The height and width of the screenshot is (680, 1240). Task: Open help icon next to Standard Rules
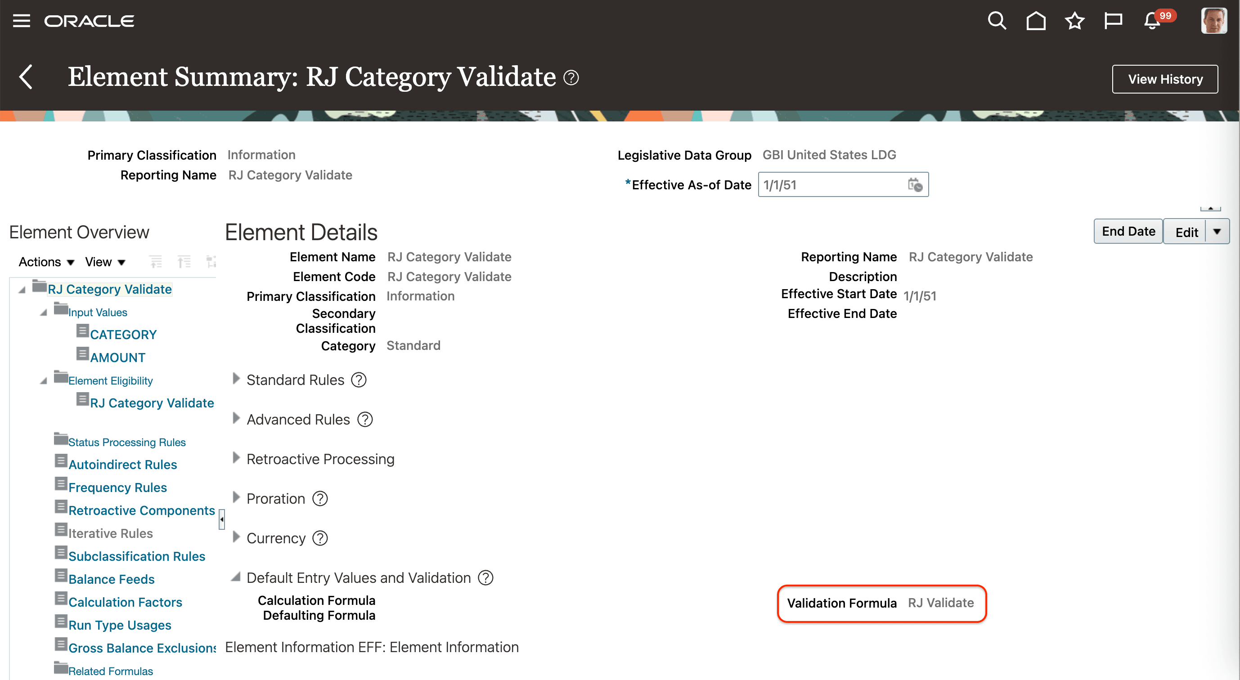359,380
